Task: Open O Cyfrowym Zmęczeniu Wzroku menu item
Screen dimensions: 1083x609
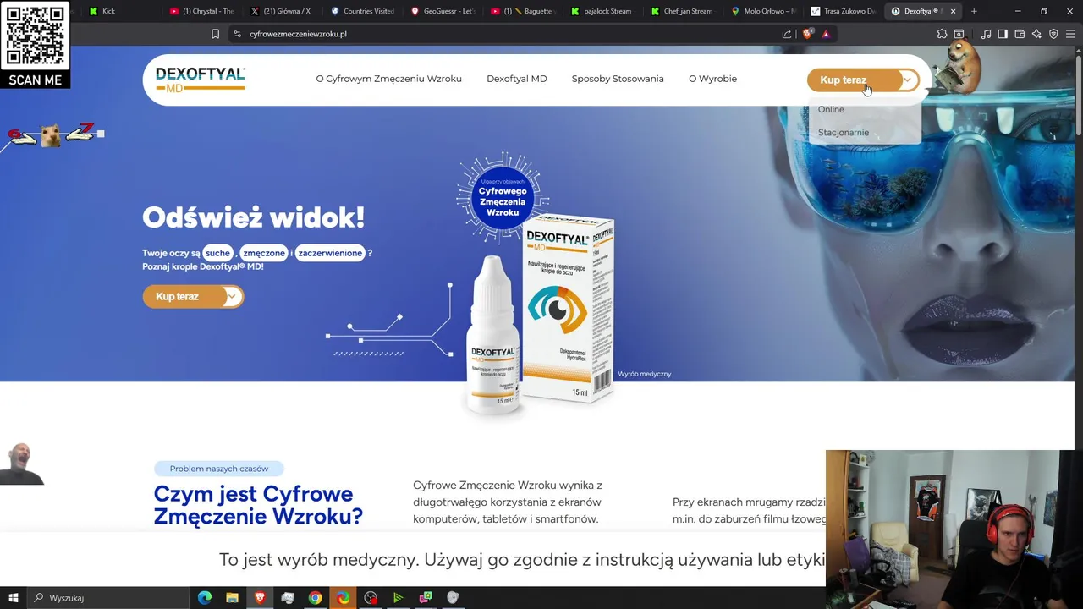Action: 389,79
